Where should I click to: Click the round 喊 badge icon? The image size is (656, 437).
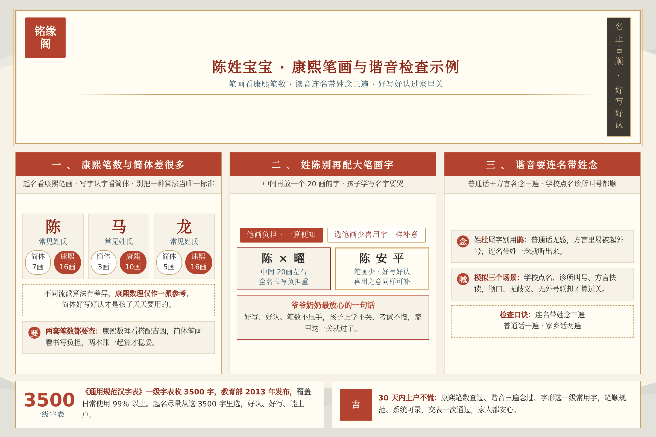[463, 279]
